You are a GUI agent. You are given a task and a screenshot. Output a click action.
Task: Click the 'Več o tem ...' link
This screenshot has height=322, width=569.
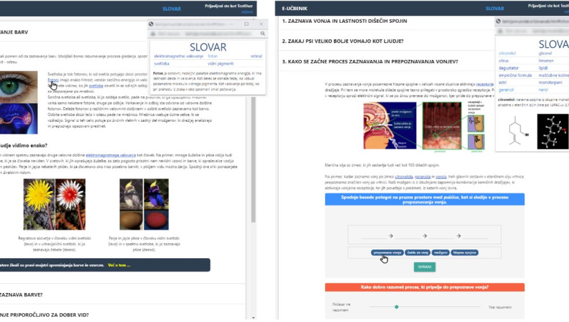119,265
